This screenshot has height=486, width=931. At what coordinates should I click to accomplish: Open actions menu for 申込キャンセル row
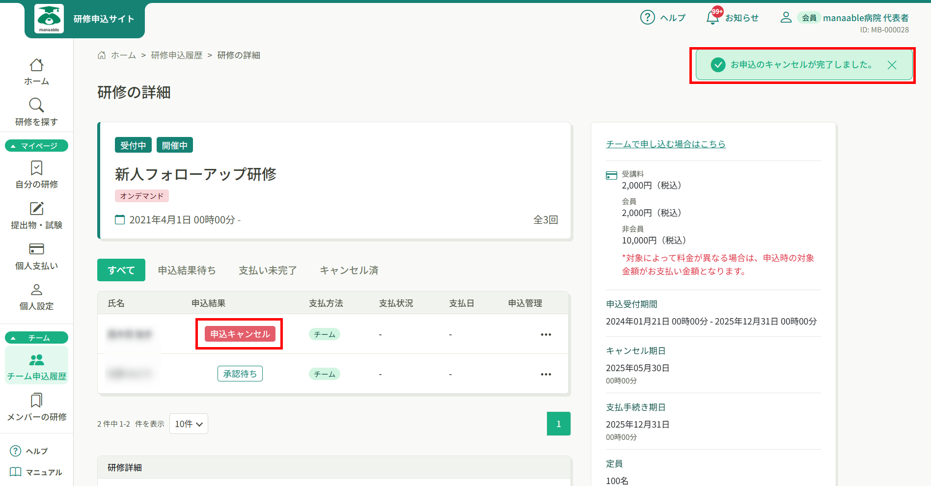tap(546, 334)
